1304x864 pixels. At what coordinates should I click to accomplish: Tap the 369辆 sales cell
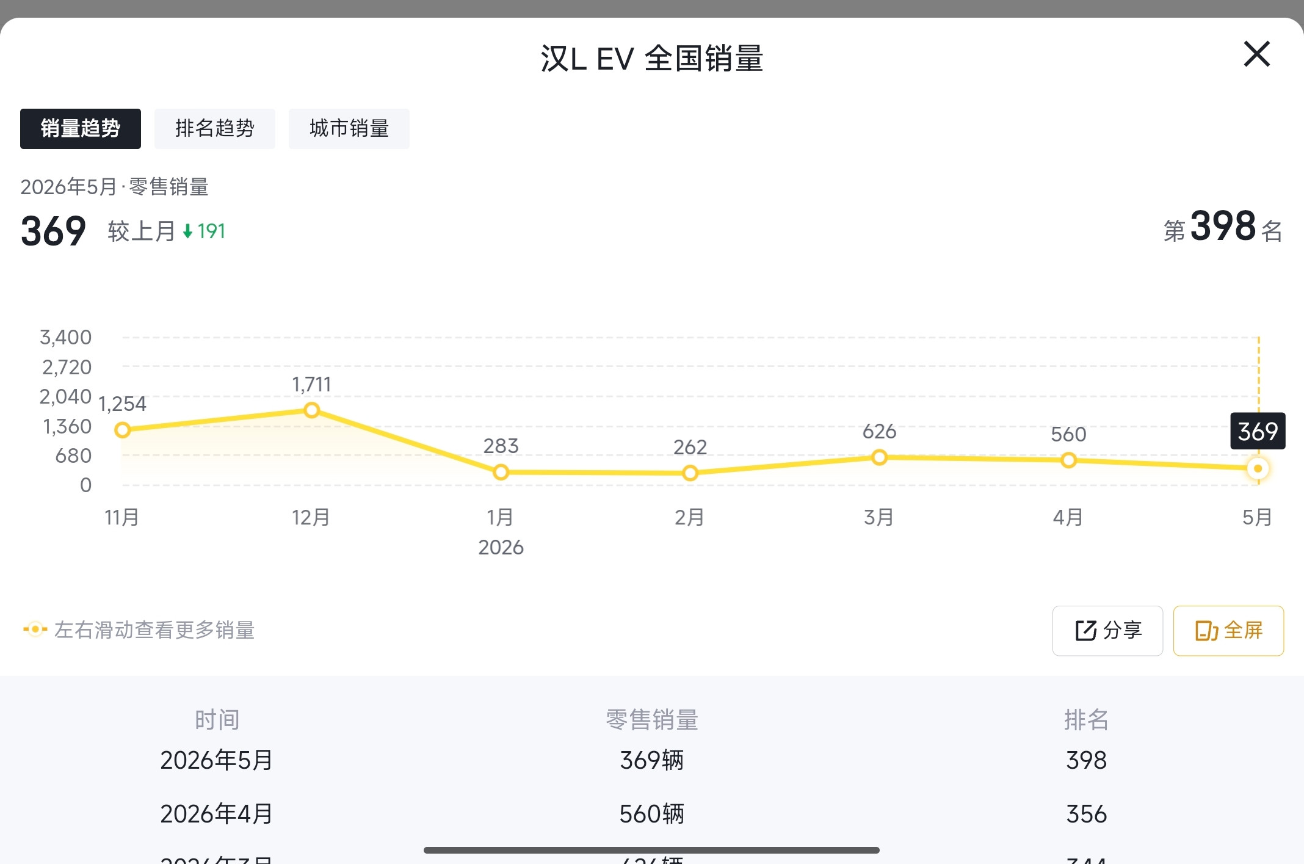(x=652, y=760)
